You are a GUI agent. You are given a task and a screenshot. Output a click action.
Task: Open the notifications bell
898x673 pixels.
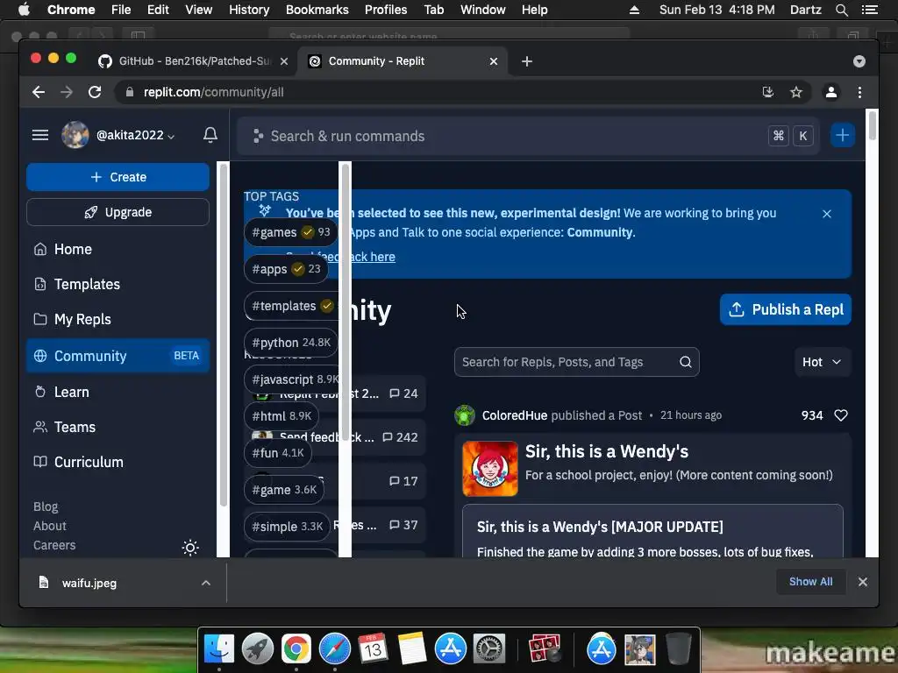[x=210, y=135]
